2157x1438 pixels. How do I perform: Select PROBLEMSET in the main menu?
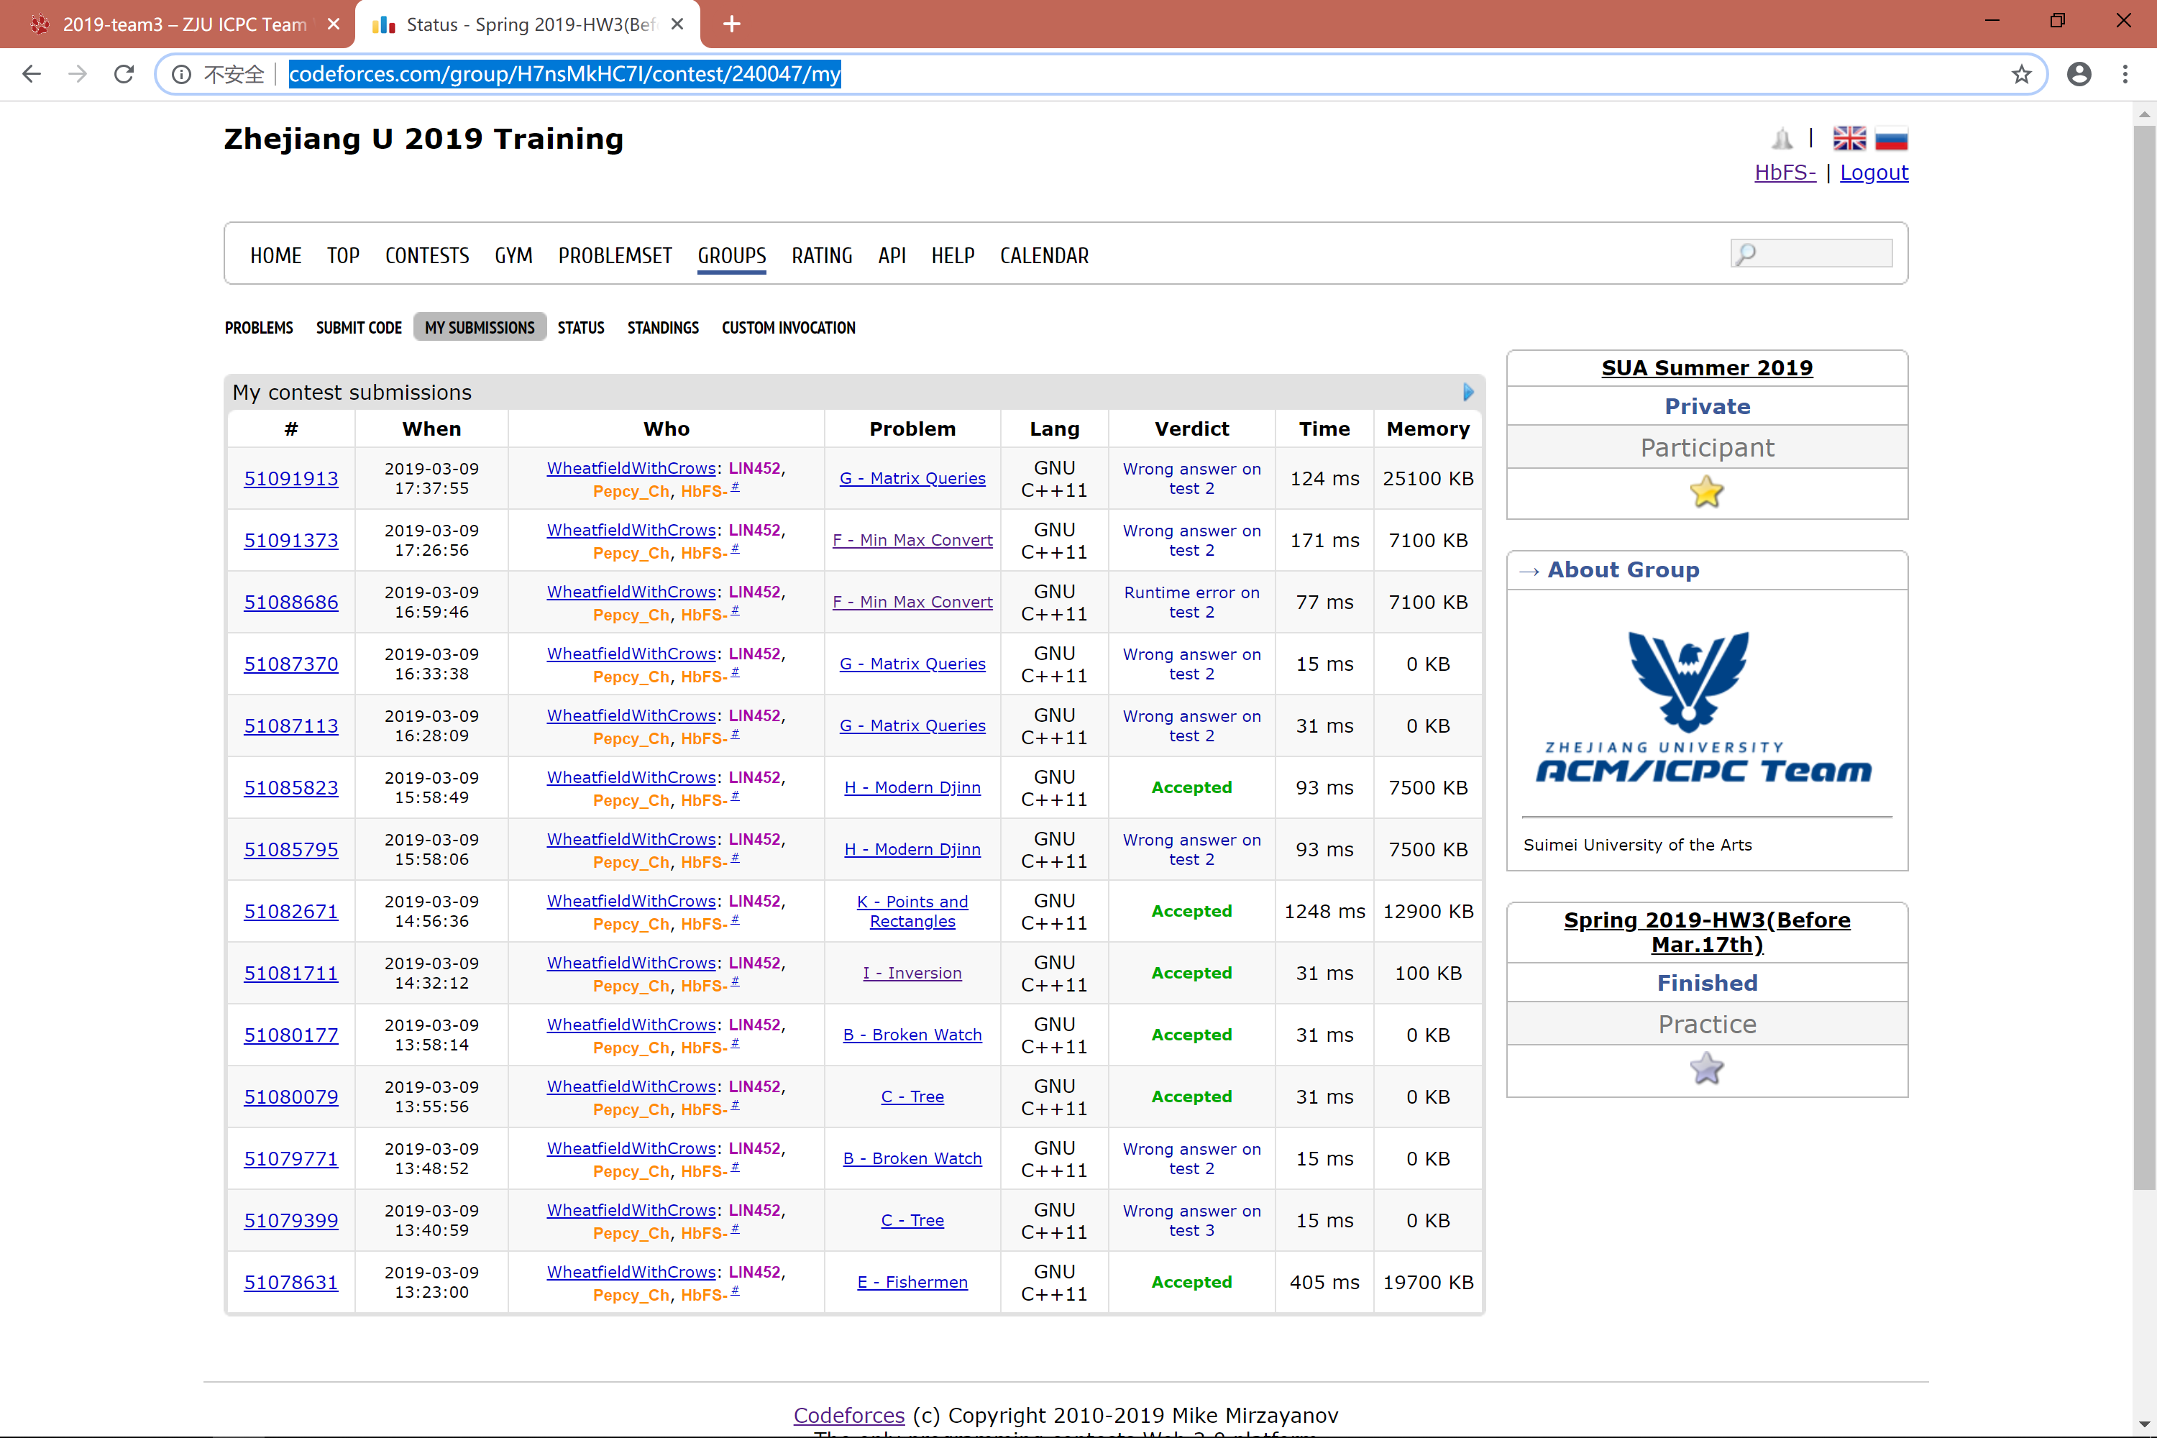[x=615, y=256]
